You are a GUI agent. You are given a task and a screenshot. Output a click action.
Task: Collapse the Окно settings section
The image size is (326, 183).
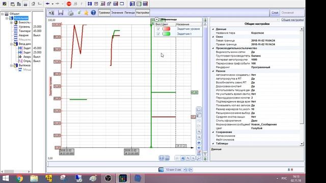point(213,37)
